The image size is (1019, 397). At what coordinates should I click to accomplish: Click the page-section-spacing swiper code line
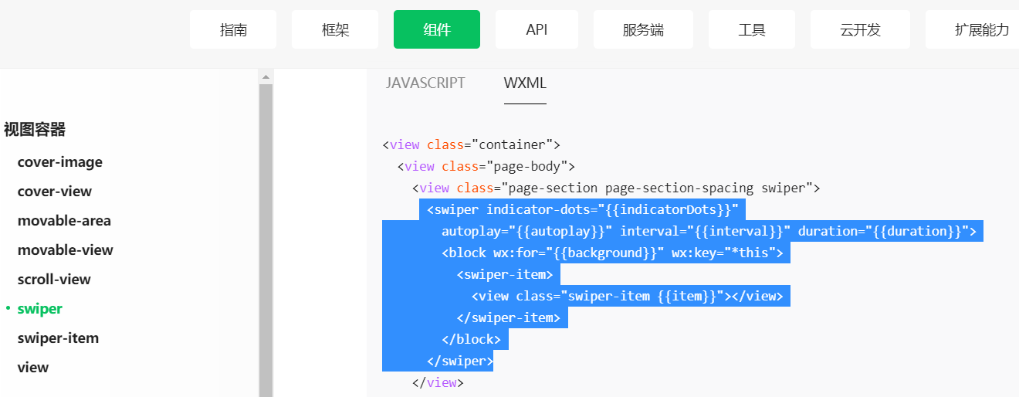[616, 188]
